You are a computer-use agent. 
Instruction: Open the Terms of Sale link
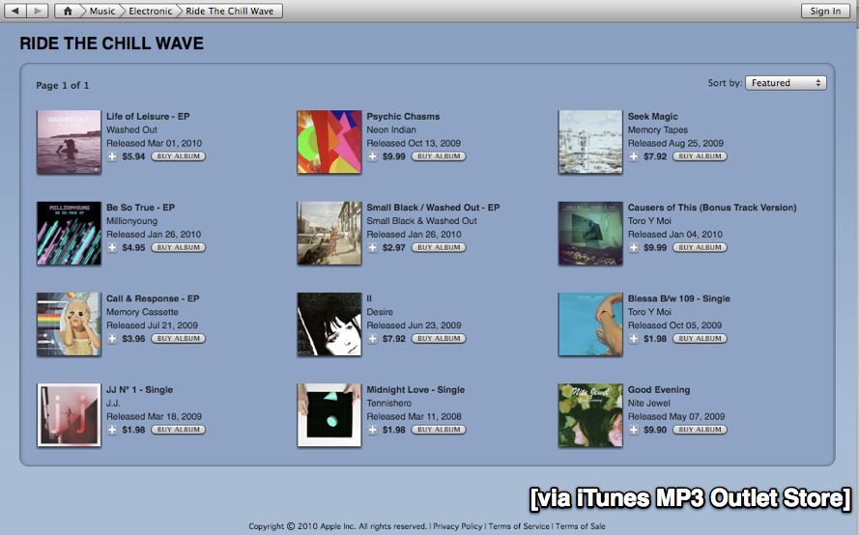tap(580, 526)
